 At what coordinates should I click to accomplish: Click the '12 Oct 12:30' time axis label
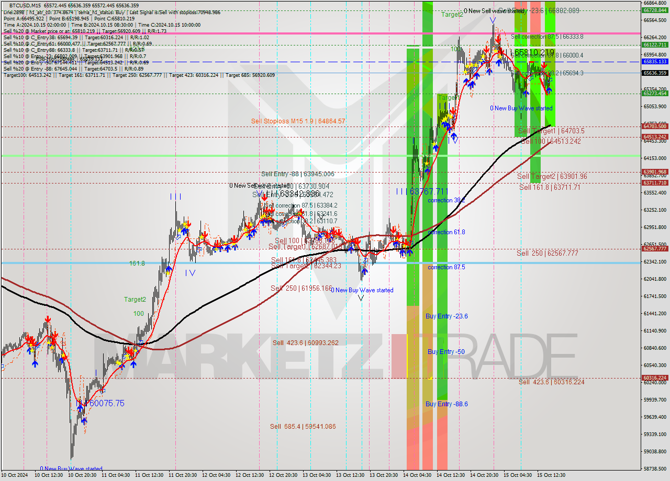[250, 475]
